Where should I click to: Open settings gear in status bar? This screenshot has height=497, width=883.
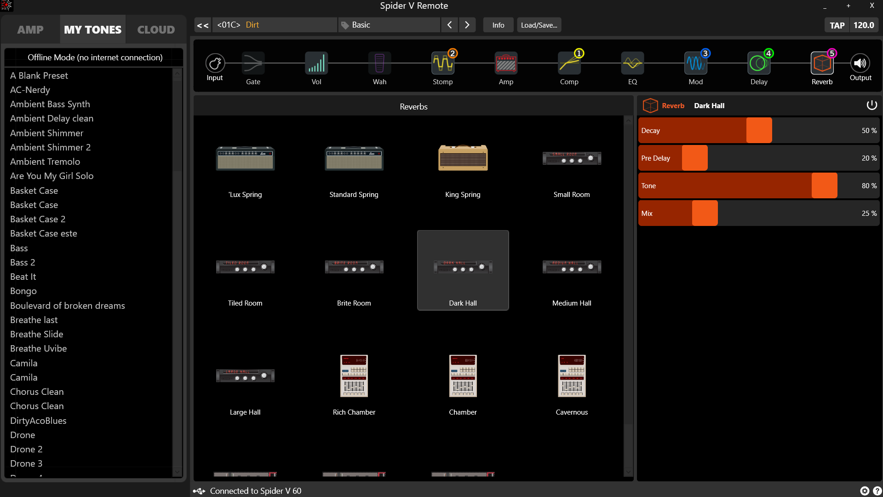click(865, 491)
